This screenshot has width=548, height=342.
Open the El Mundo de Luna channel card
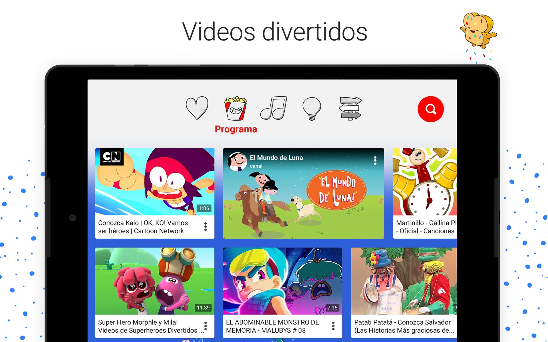click(303, 193)
